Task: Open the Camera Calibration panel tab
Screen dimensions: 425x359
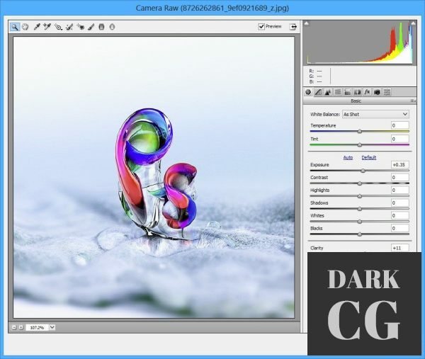Action: [x=377, y=92]
